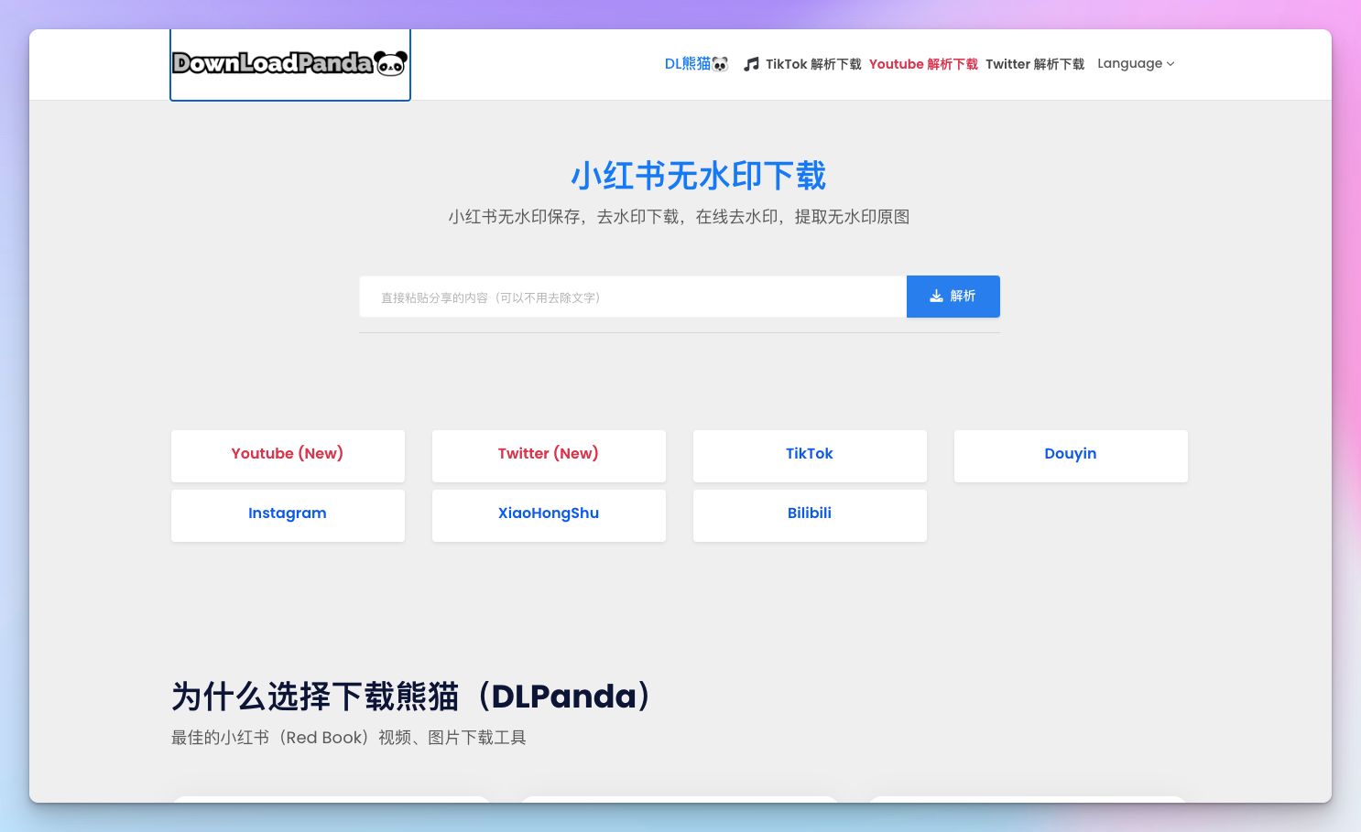Open the Instagram downloader card
This screenshot has width=1361, height=832.
click(x=288, y=514)
